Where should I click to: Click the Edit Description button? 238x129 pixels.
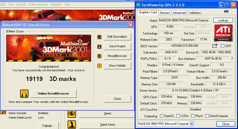pyautogui.click(x=117, y=37)
